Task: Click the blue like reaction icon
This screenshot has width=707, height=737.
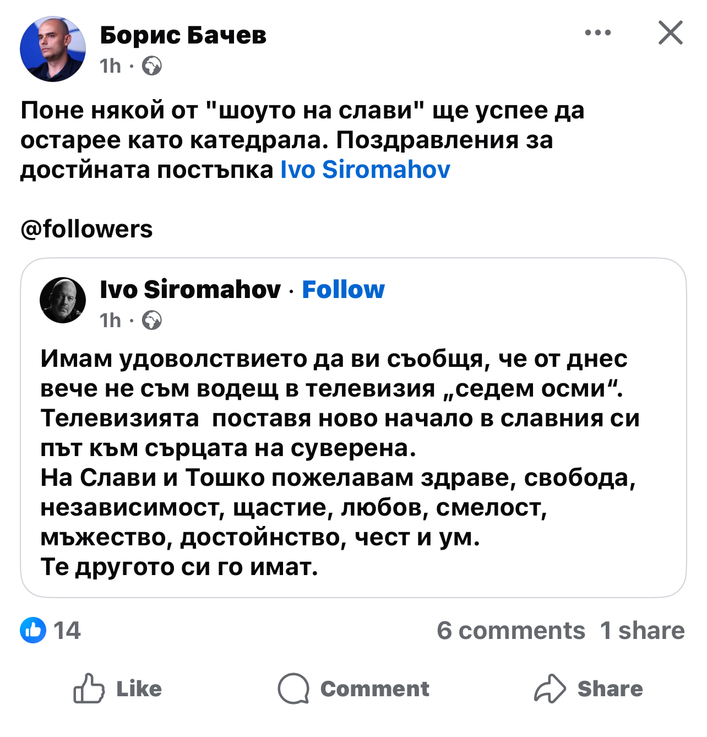Action: pos(33,630)
